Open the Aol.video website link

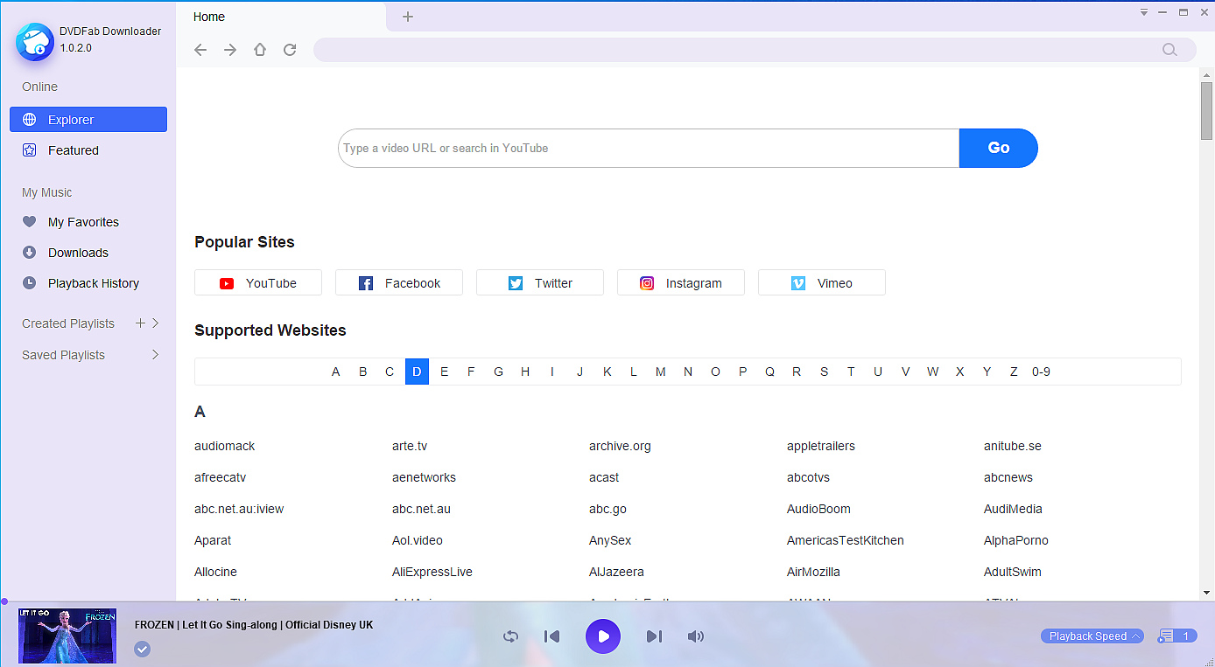418,540
